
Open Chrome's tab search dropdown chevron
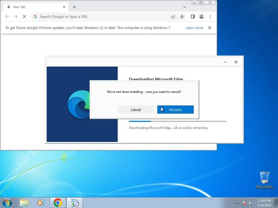[185, 7]
